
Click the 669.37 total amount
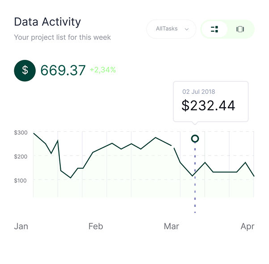[63, 70]
